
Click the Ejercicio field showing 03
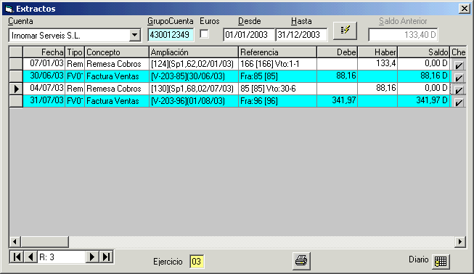(197, 262)
